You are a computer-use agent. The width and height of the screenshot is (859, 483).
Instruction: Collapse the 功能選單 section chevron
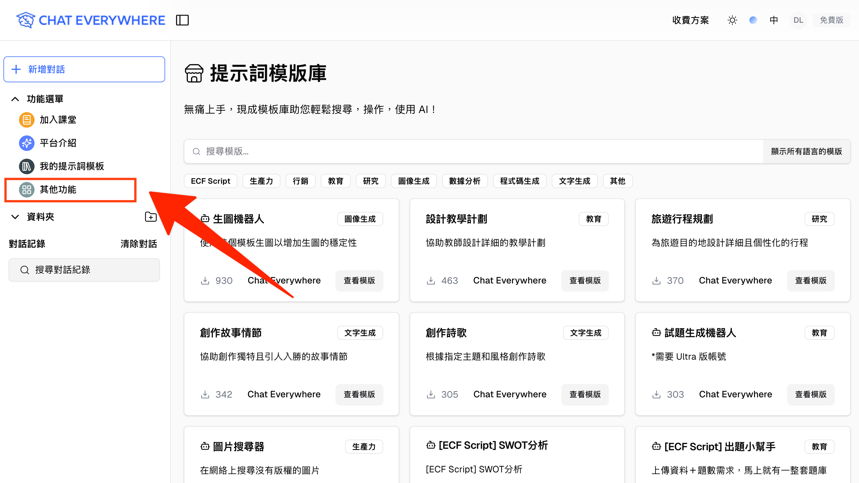(x=15, y=99)
